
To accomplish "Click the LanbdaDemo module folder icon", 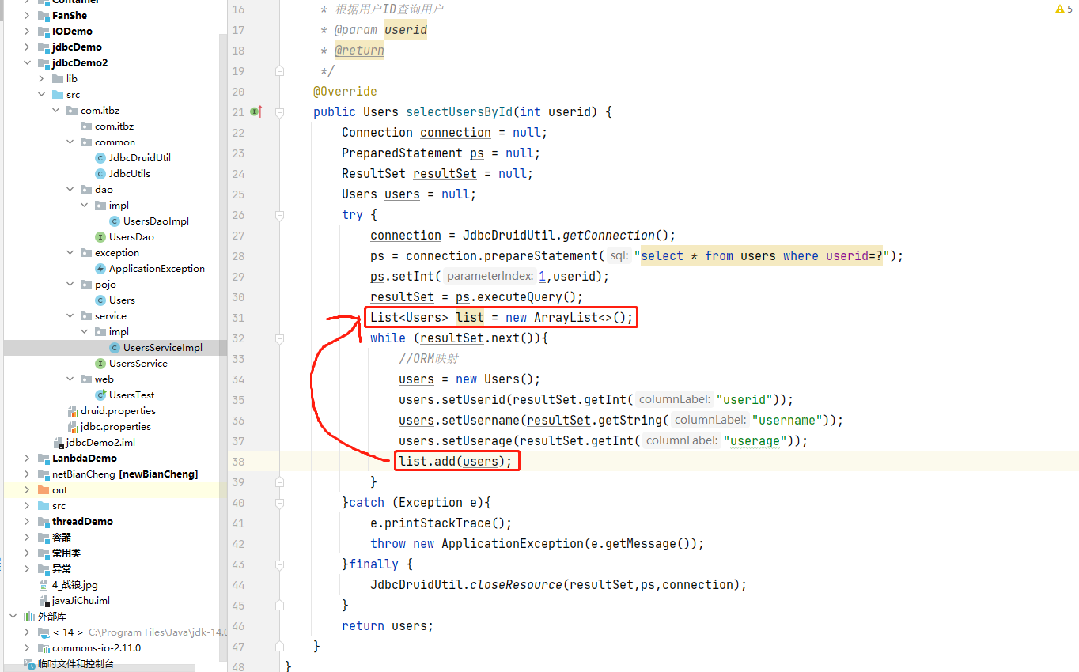I will pyautogui.click(x=44, y=459).
